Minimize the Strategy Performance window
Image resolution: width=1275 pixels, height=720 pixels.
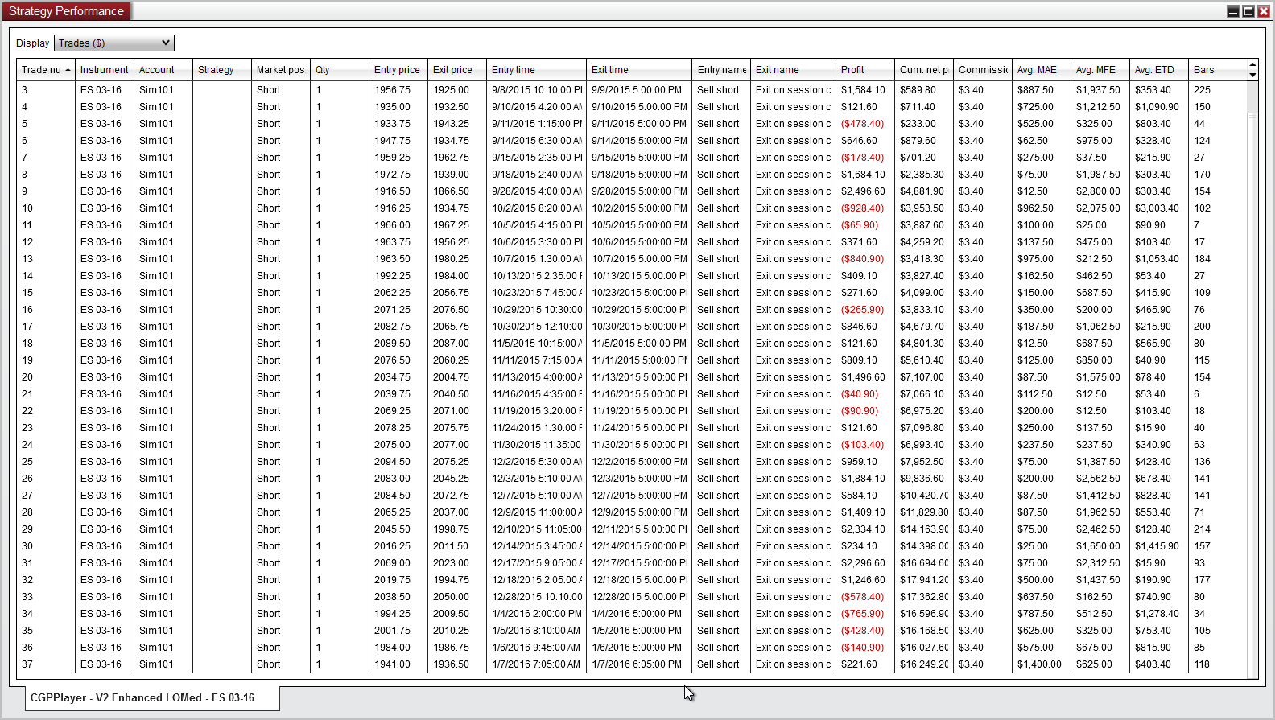click(x=1232, y=11)
